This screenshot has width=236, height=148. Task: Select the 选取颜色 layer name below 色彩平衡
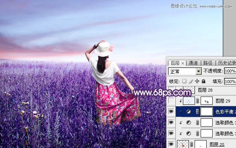coord(225,122)
